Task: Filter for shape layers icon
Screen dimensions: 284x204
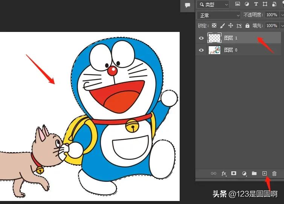Action: (x=265, y=4)
